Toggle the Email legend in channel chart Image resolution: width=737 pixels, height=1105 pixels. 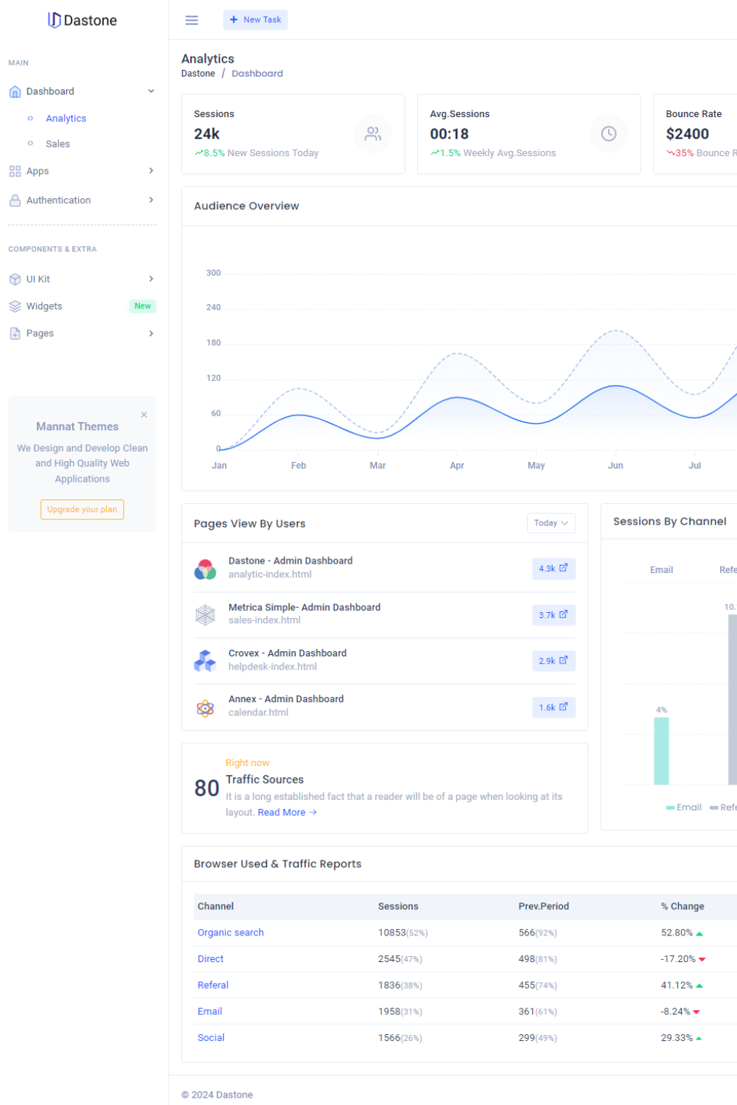(x=683, y=807)
